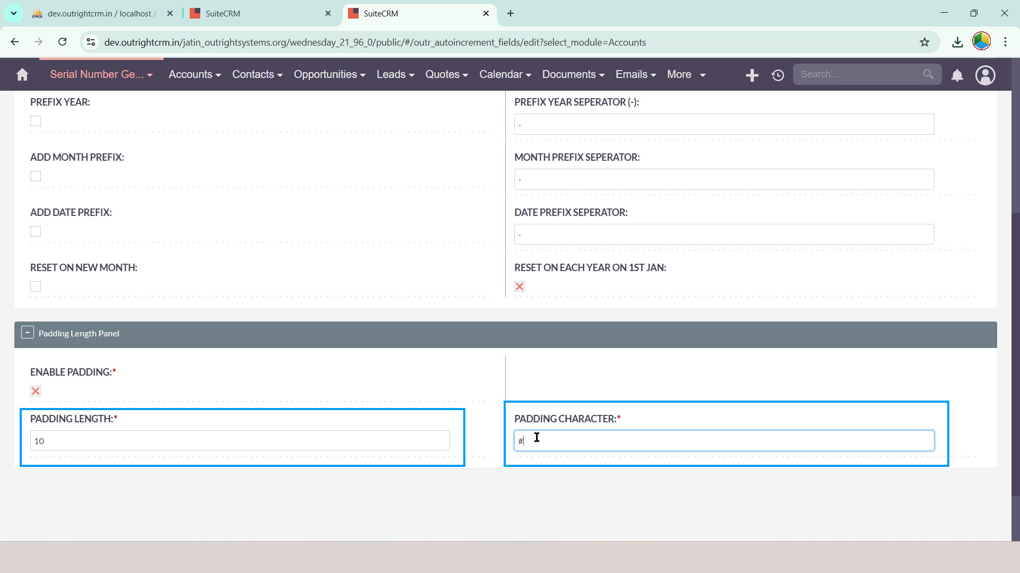Go to the SuiteCRM home icon
This screenshot has height=573, width=1020.
(22, 75)
